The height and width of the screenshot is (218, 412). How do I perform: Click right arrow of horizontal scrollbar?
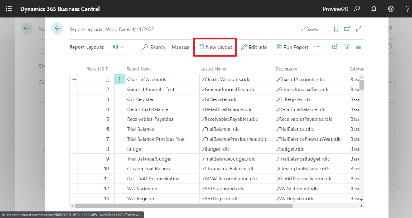pyautogui.click(x=361, y=206)
